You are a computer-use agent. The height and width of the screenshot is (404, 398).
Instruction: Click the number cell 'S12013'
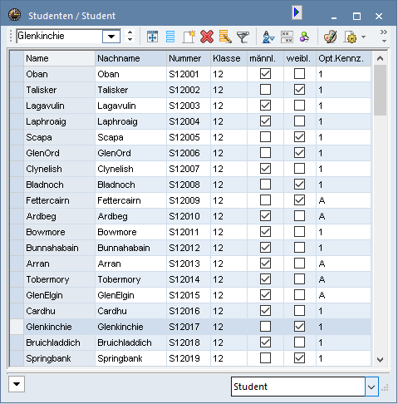coord(189,264)
